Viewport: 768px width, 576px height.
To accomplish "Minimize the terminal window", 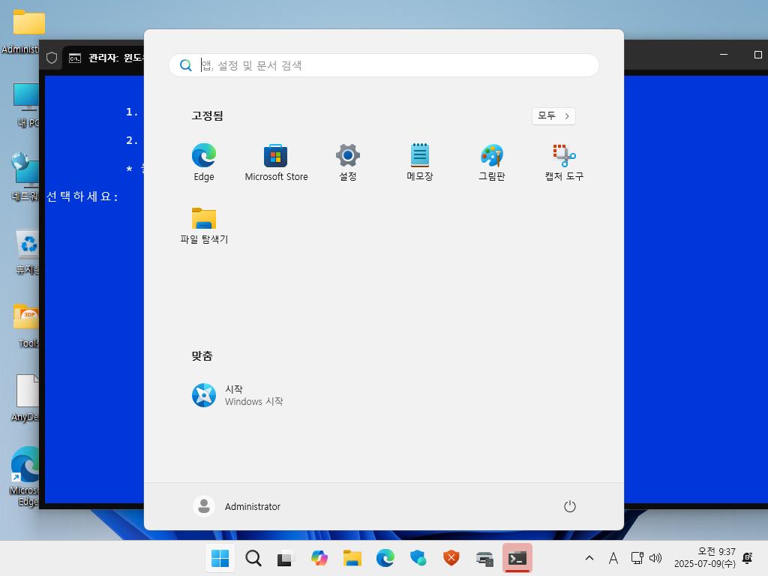I will [x=724, y=54].
